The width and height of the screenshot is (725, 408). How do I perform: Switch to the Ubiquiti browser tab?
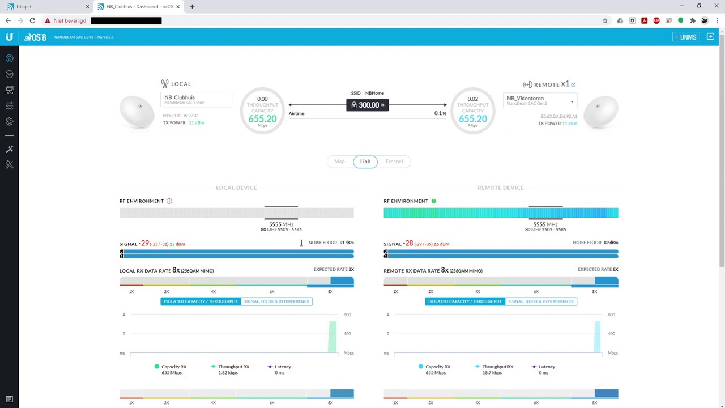(46, 7)
